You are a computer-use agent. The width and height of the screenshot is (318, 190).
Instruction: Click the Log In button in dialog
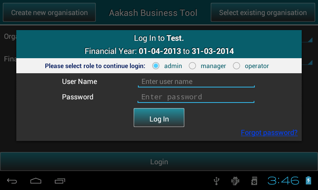[x=159, y=118]
